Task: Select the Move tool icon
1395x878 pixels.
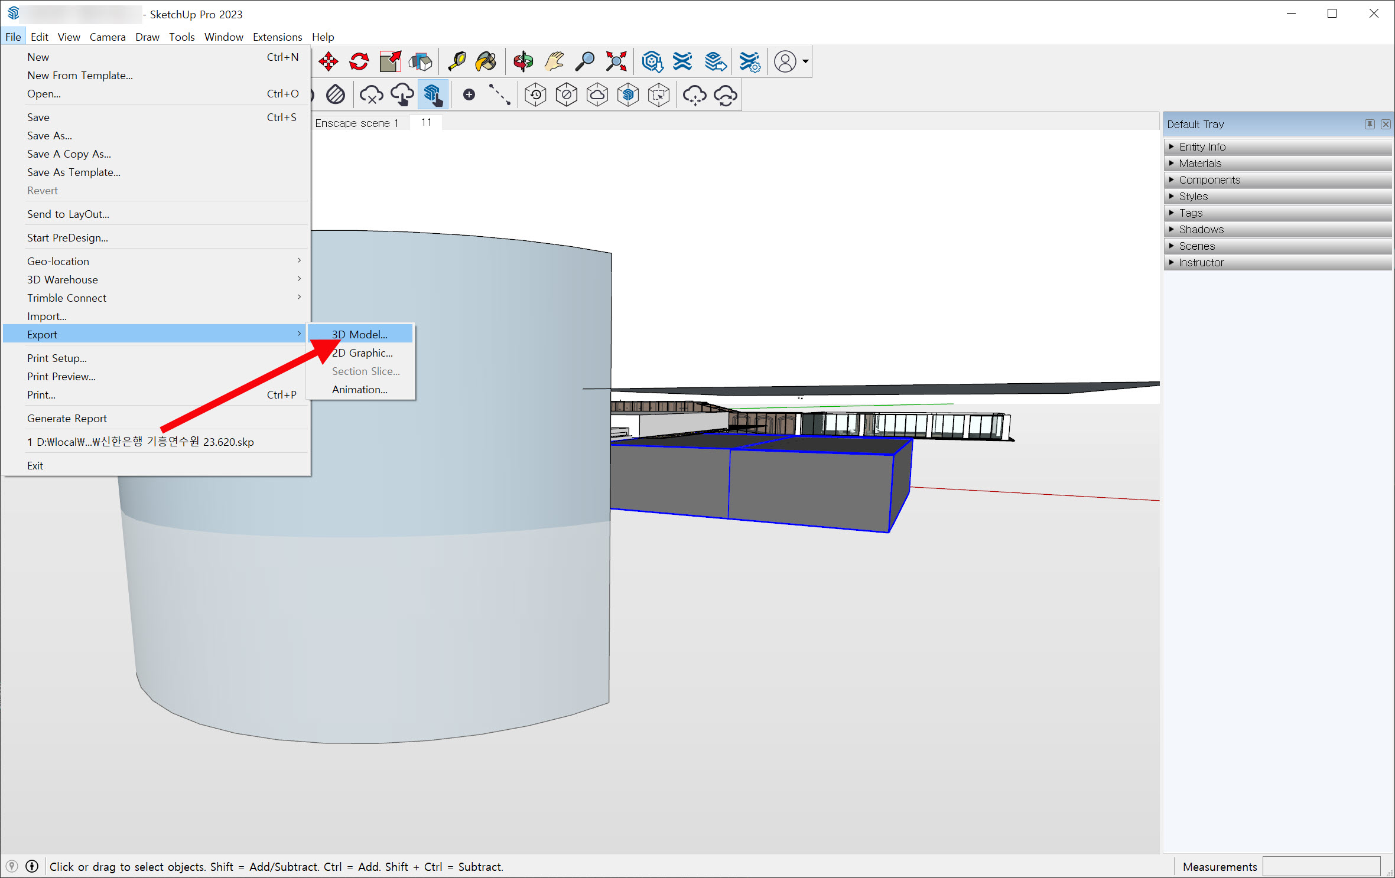Action: click(329, 61)
